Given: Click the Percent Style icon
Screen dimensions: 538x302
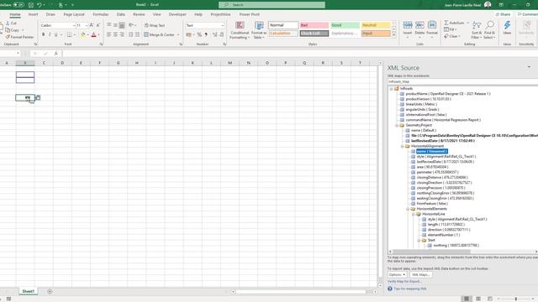Looking at the screenshot, I should click(x=199, y=34).
